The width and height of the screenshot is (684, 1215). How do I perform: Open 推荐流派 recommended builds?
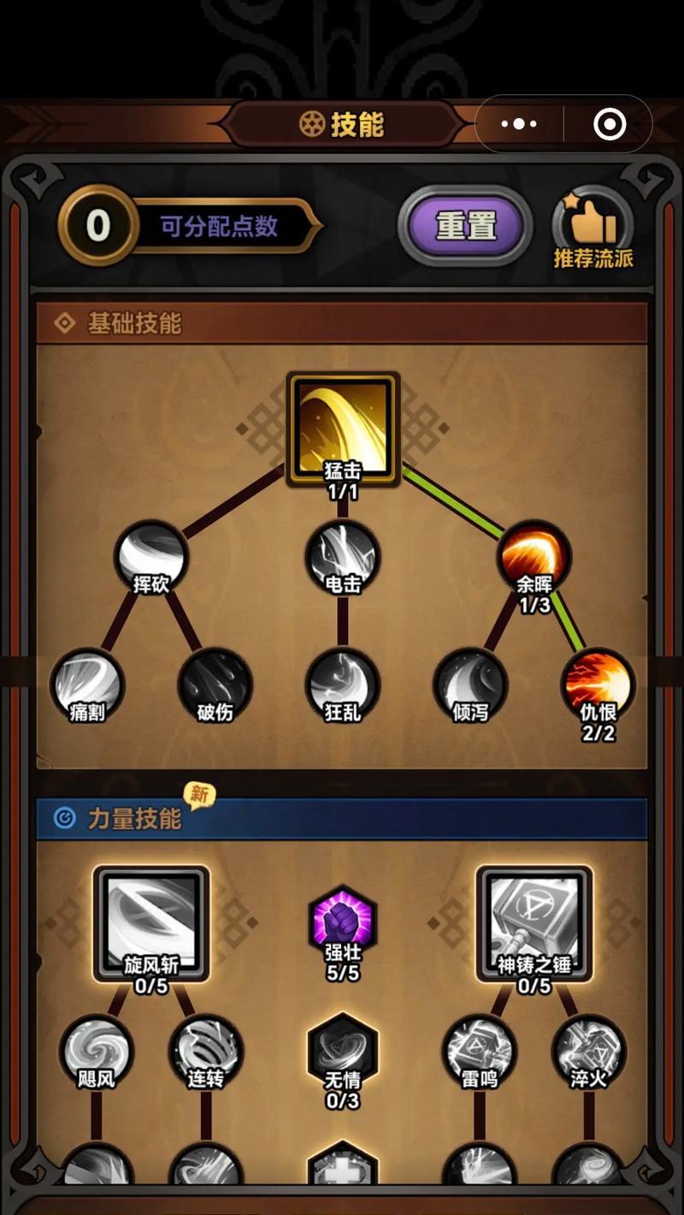pos(593,228)
